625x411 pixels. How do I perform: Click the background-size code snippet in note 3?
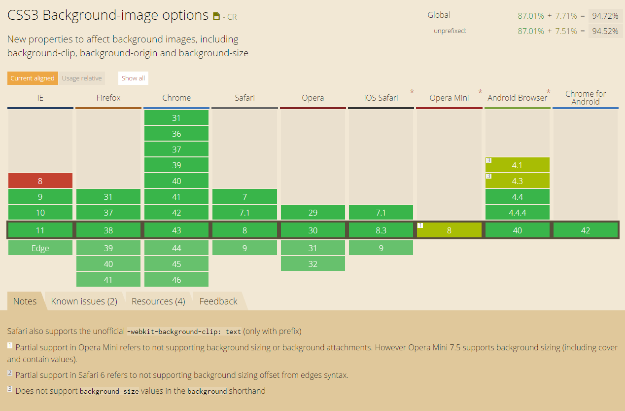click(109, 391)
